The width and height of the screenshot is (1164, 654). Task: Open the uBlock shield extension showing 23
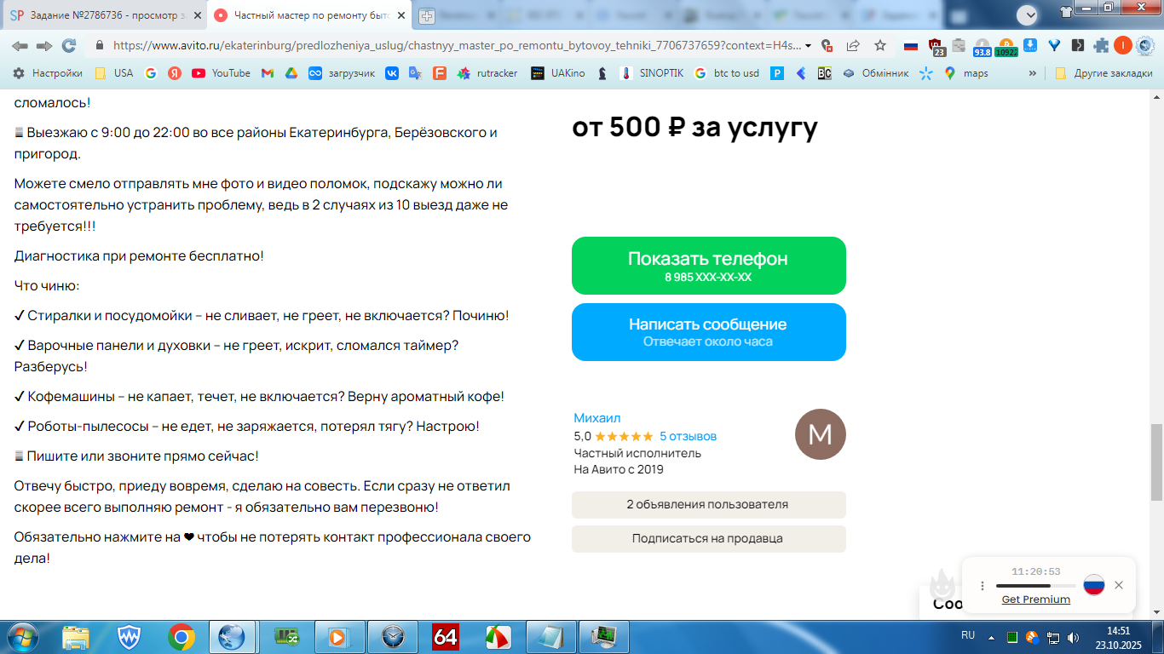tap(936, 47)
